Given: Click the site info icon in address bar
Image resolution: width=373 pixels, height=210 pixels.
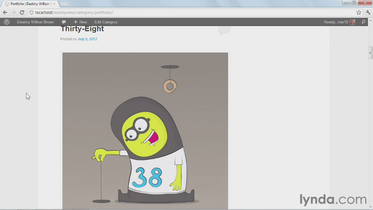Looking at the screenshot, I should coord(31,12).
